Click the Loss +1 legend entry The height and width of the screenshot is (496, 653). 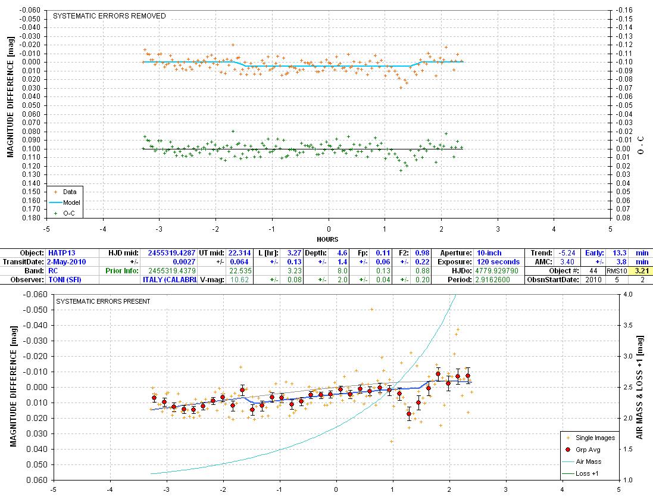pos(580,473)
